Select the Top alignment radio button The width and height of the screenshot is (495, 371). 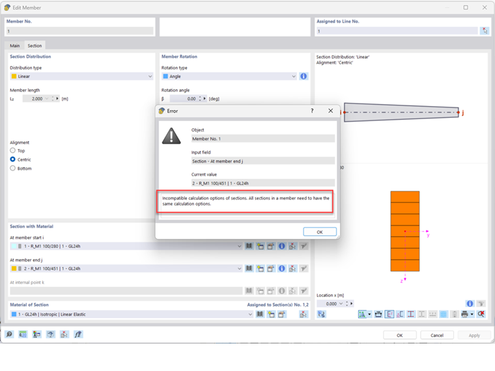[12, 150]
